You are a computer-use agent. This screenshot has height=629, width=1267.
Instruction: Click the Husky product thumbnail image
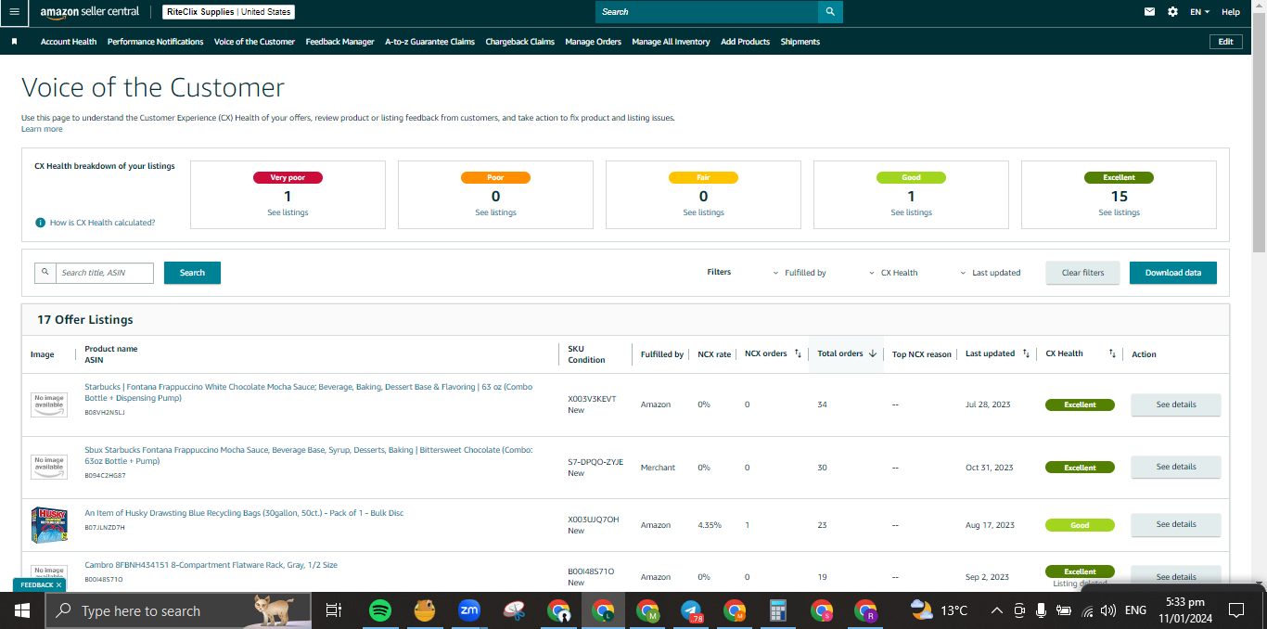[49, 525]
